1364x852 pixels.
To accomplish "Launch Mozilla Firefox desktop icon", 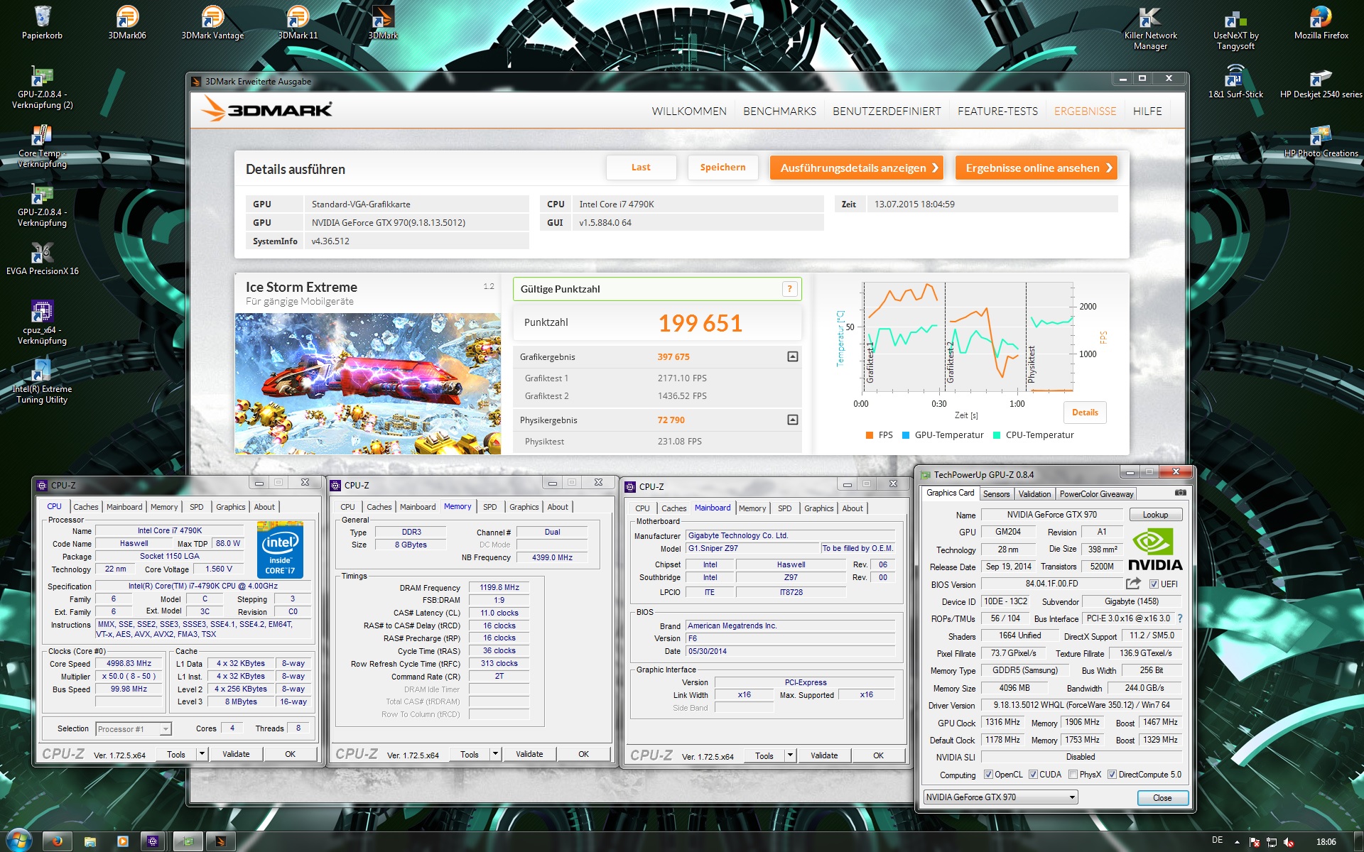I will (x=1321, y=22).
